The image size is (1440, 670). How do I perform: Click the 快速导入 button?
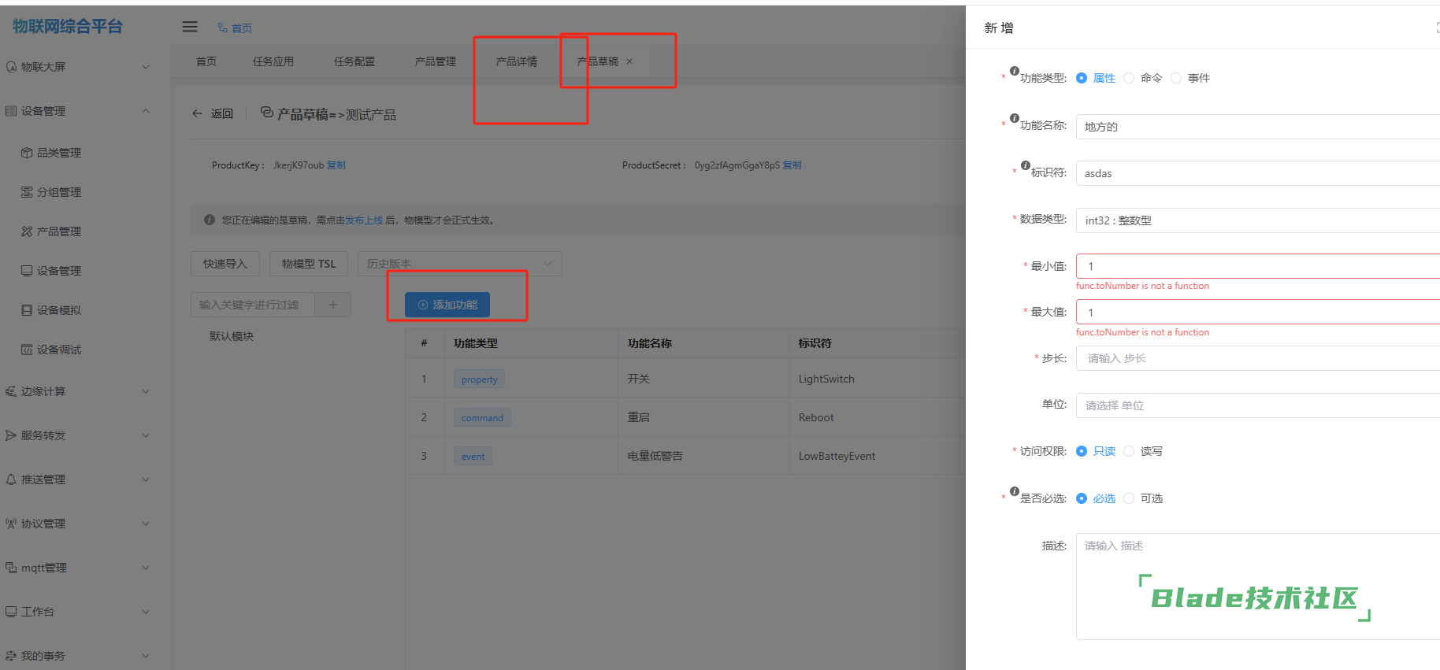[225, 264]
